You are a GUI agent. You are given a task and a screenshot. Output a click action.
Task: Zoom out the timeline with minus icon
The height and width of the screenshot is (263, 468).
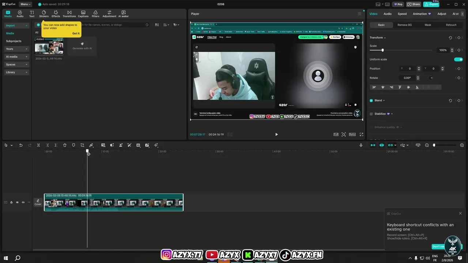tap(427, 145)
